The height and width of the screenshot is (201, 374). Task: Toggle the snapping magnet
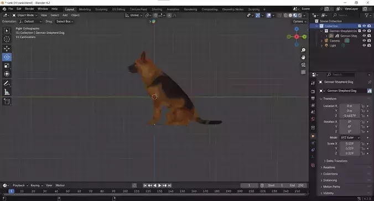coord(155,16)
